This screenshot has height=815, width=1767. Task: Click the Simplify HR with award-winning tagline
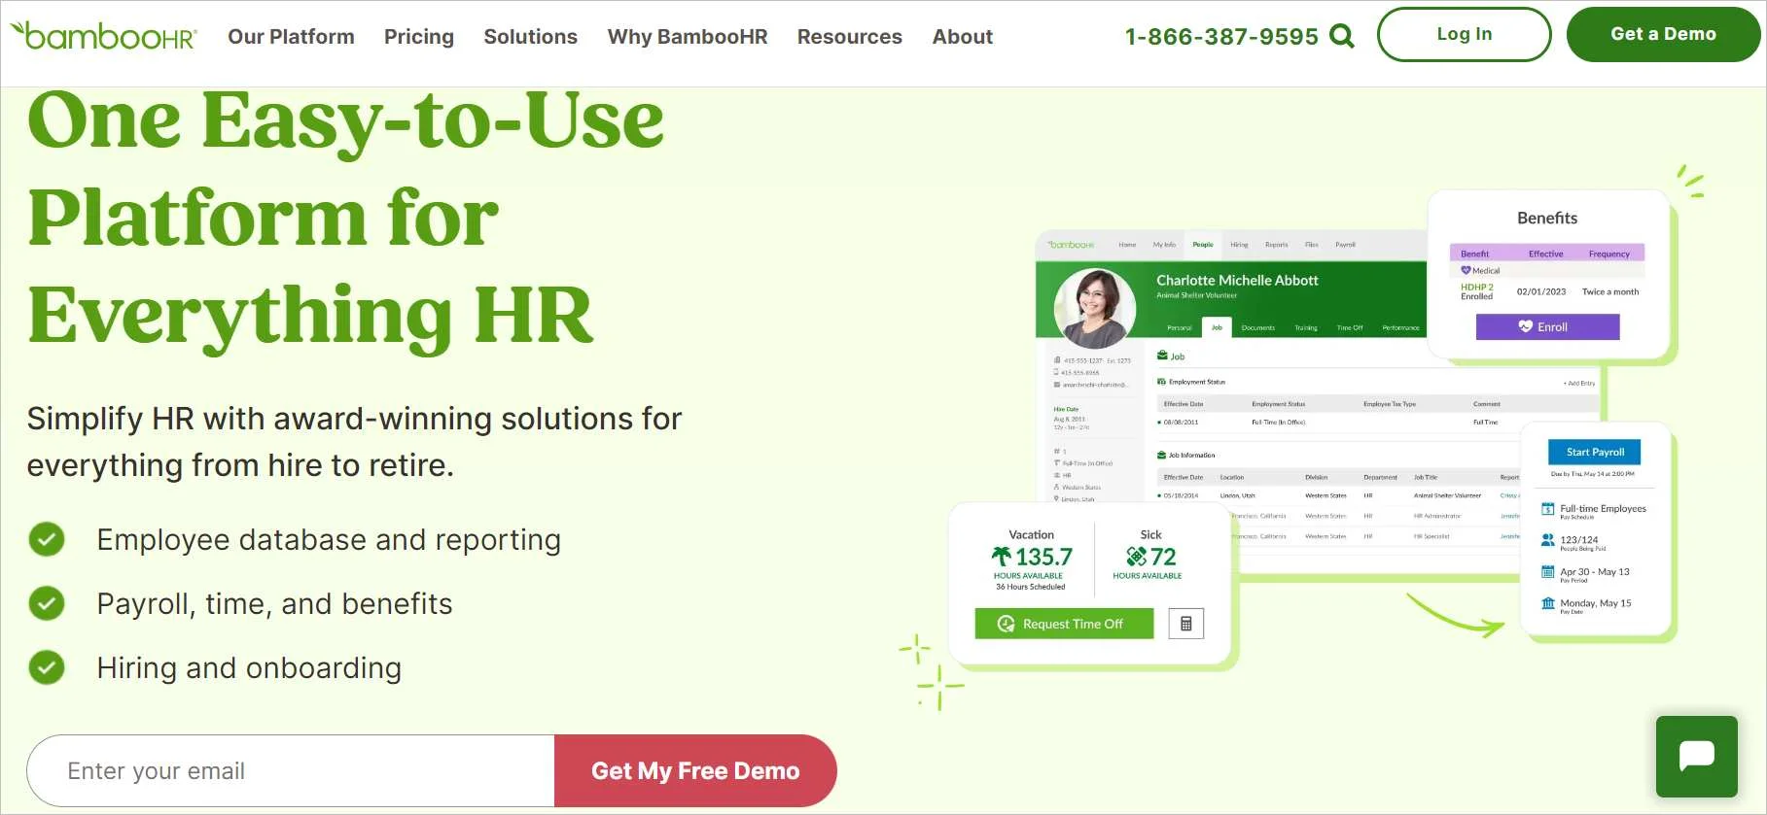coord(354,442)
